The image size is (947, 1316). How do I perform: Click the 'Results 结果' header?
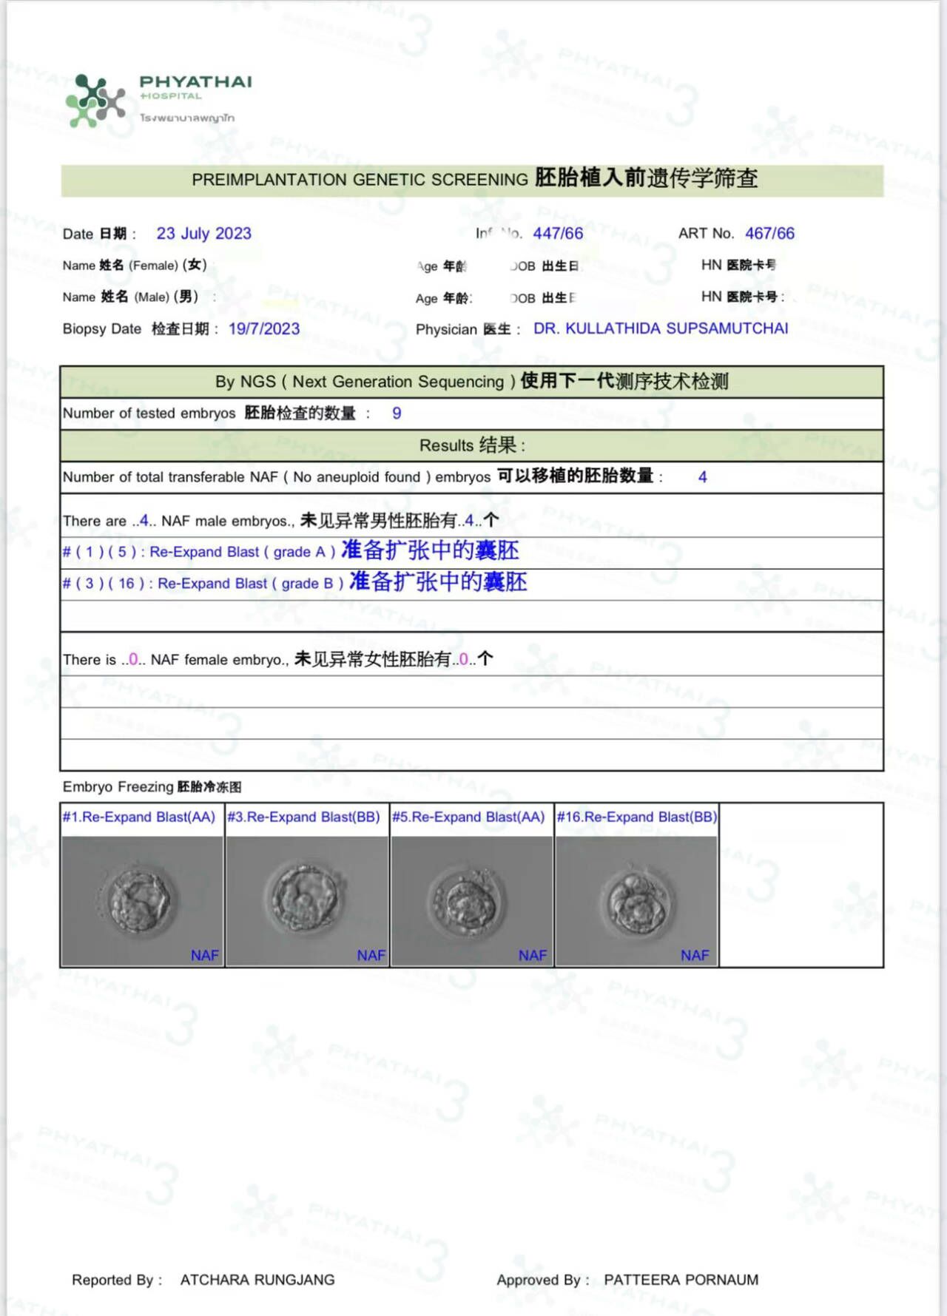coord(471,445)
